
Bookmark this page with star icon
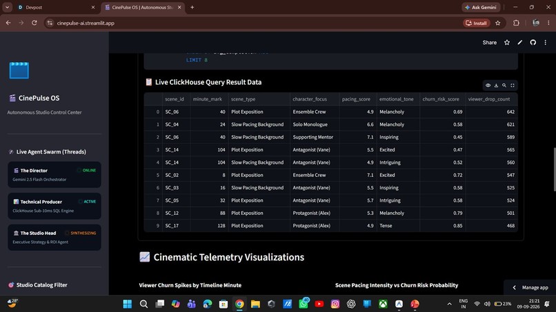(498, 23)
